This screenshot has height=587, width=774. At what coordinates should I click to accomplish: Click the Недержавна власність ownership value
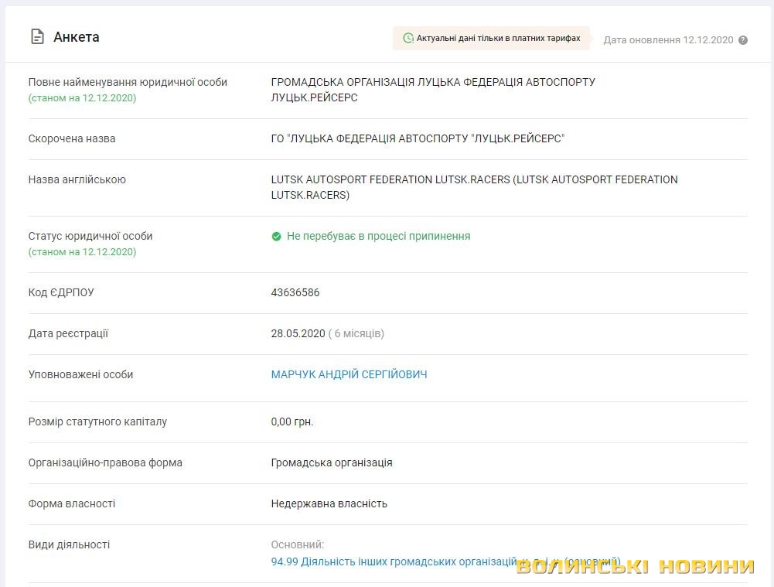329,503
